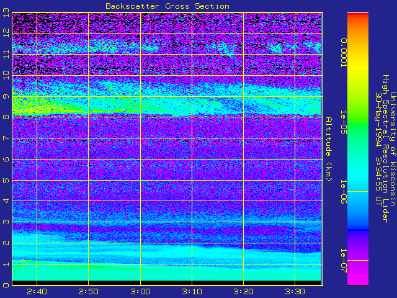This screenshot has width=397, height=298.
Task: Click the 3:00 time axis label
Action: (x=141, y=292)
